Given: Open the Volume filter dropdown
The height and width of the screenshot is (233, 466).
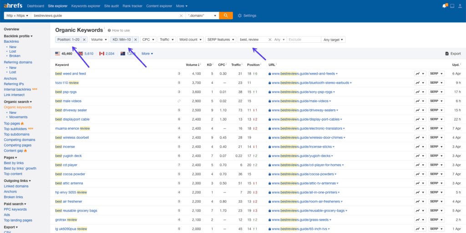Looking at the screenshot, I should coord(99,40).
